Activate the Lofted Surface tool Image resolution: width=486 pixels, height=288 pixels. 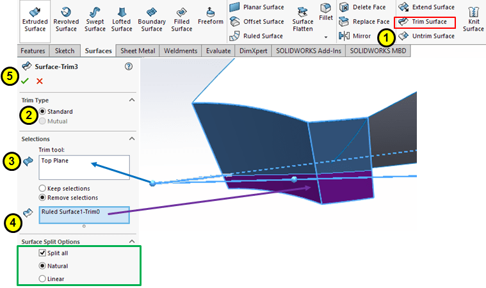coord(122,18)
